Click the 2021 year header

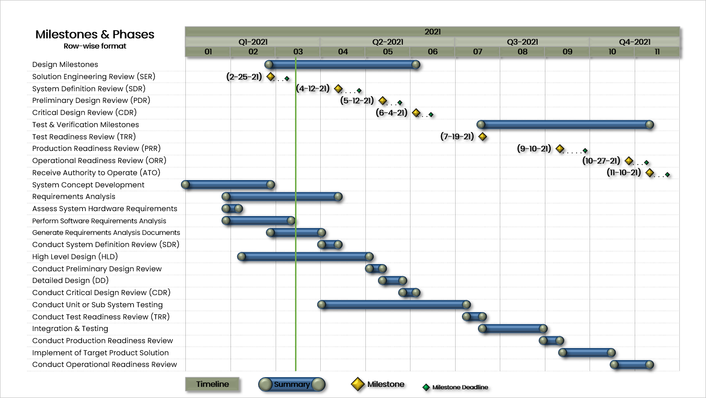coord(433,32)
